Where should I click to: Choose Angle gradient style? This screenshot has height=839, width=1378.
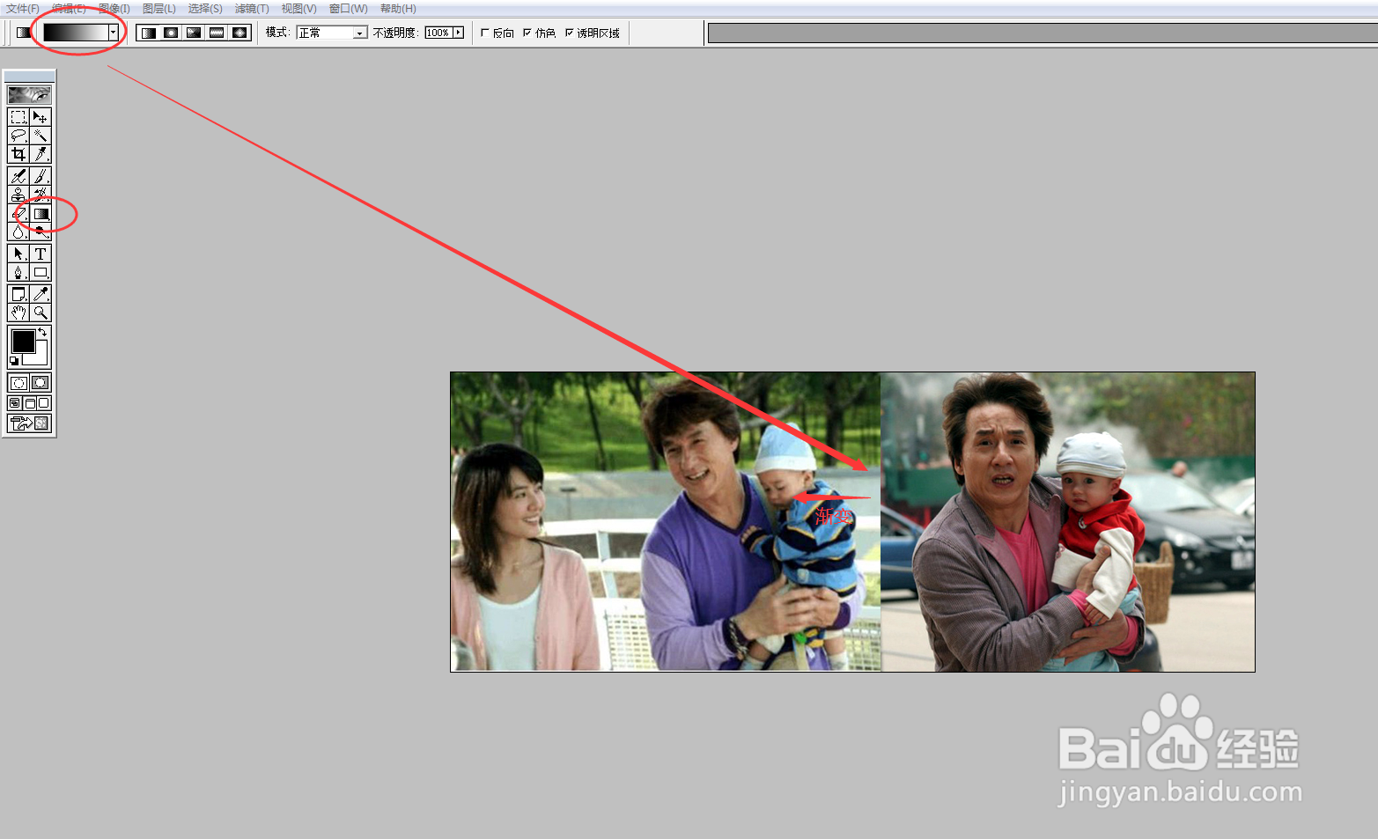pos(195,33)
